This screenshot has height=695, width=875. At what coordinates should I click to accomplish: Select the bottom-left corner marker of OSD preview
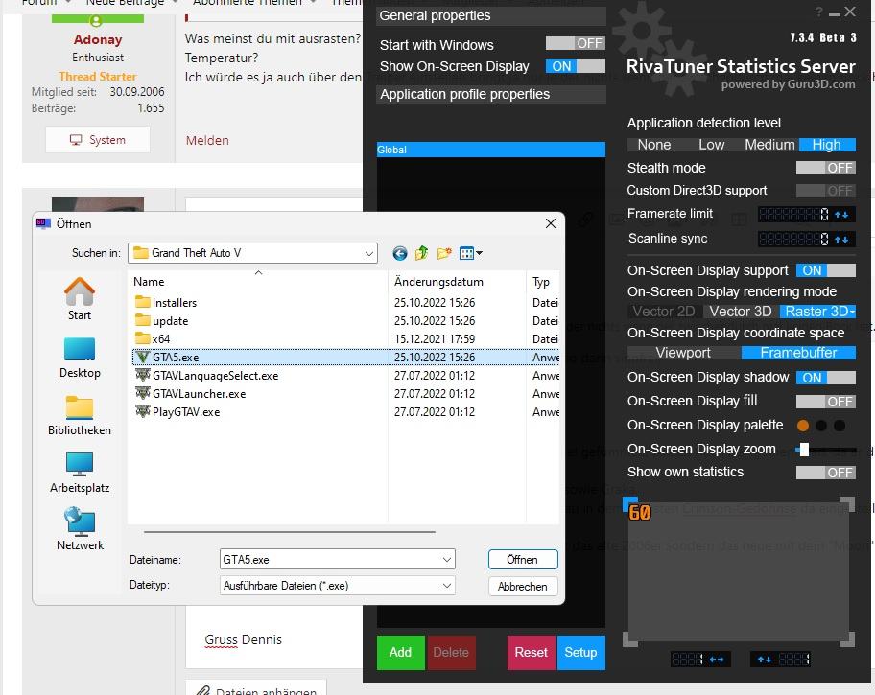[x=630, y=639]
